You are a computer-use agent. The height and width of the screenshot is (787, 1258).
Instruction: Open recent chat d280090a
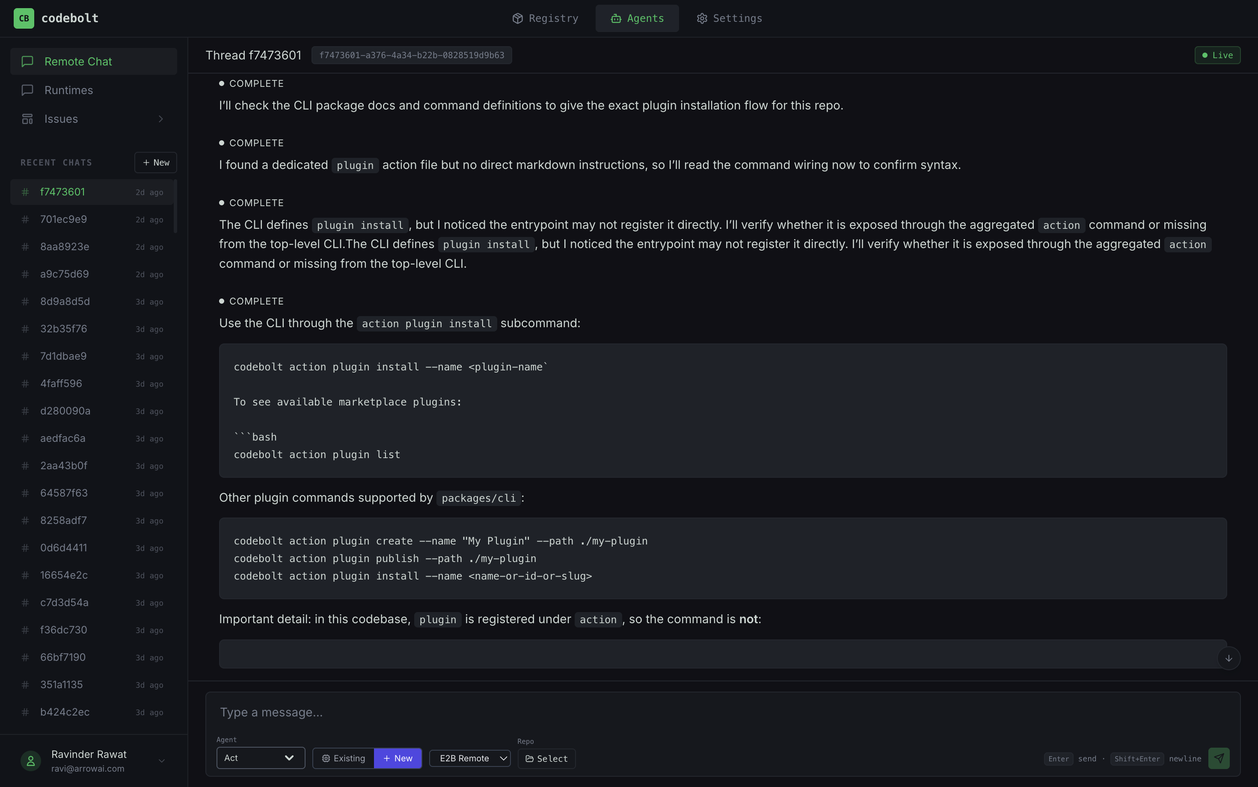pos(92,411)
